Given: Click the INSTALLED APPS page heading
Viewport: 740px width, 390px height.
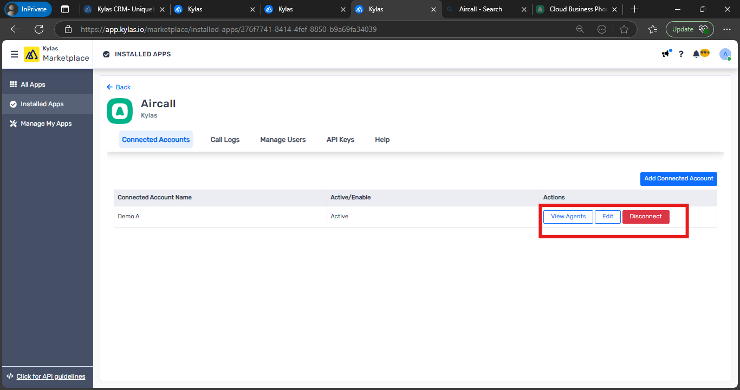Looking at the screenshot, I should 142,54.
